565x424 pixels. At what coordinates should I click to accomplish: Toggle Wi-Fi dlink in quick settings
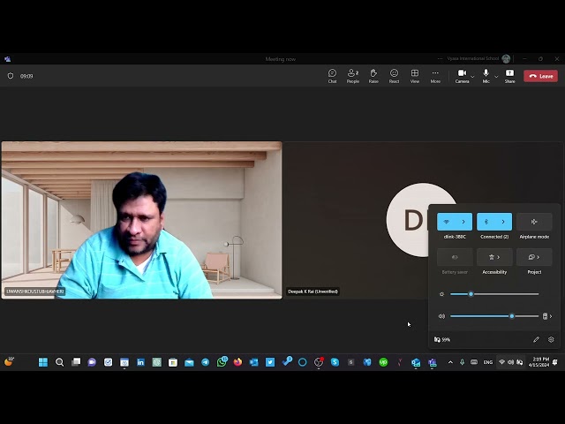point(446,222)
